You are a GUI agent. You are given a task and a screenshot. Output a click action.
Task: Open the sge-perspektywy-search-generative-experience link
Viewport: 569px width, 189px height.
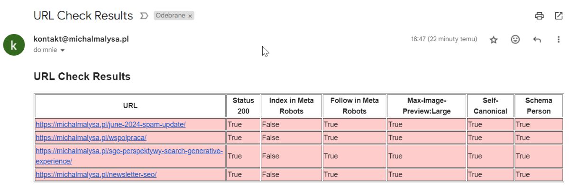point(129,151)
